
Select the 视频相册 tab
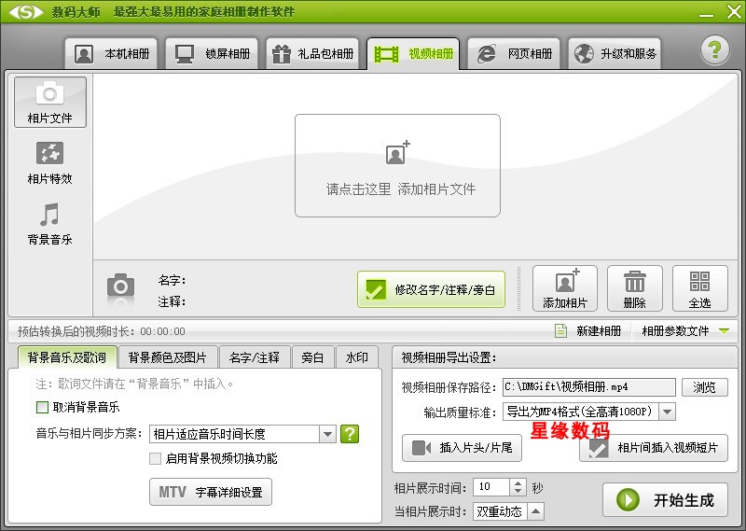click(413, 53)
